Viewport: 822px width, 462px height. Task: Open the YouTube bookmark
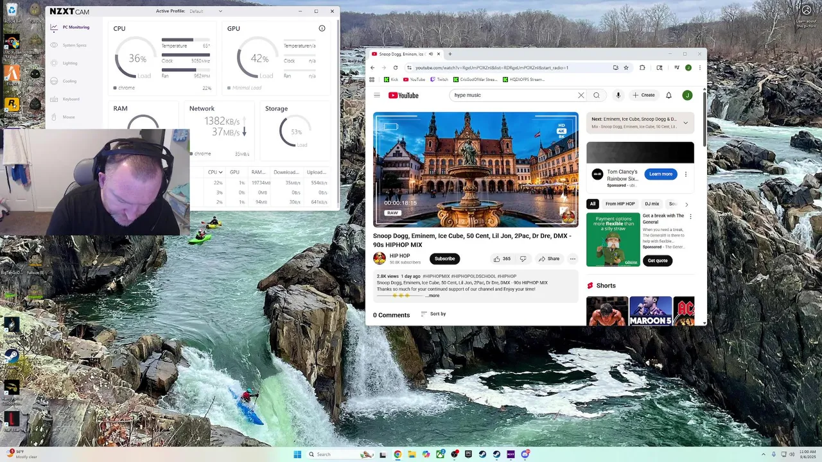414,80
